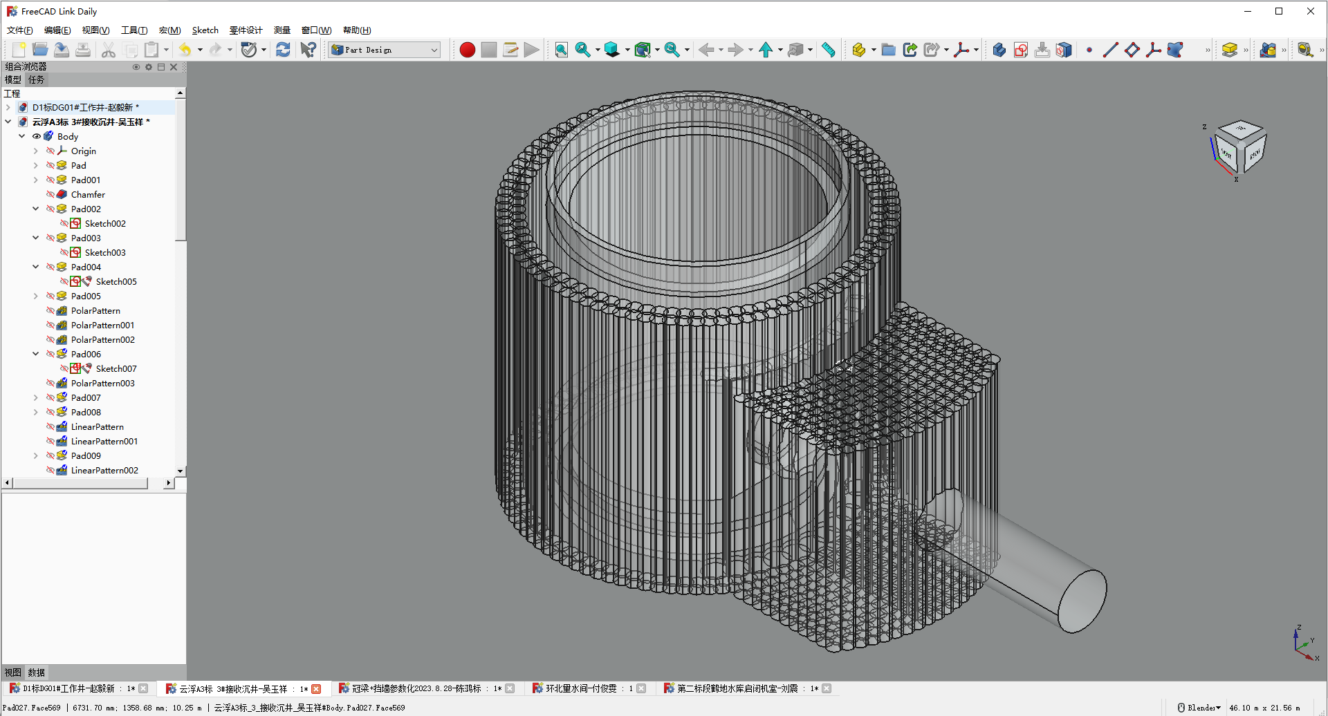Close the 云浮A3标 document tab

316,689
